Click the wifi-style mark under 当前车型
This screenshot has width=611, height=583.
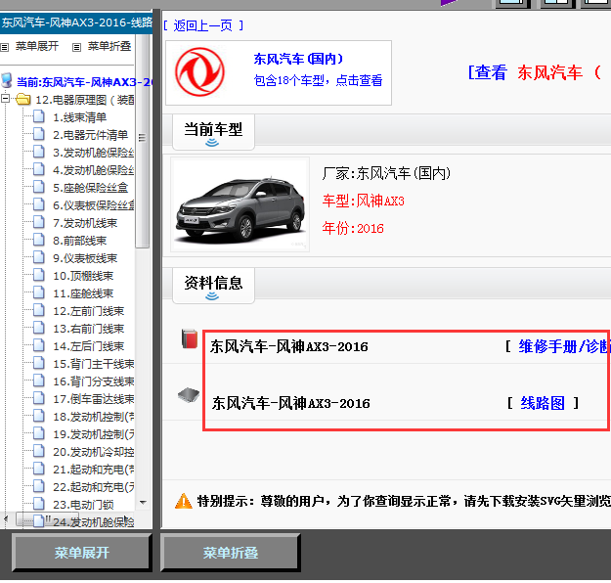click(212, 143)
